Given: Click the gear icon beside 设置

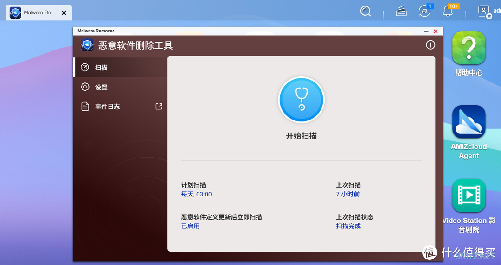Looking at the screenshot, I should click(85, 87).
